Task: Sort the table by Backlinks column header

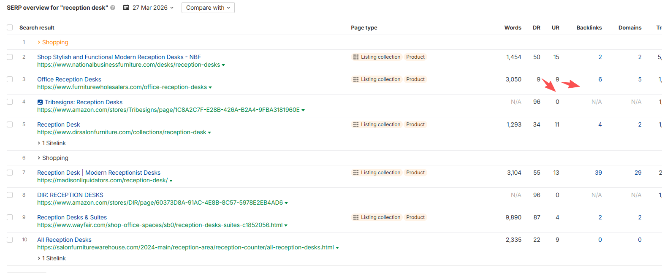Action: 589,27
